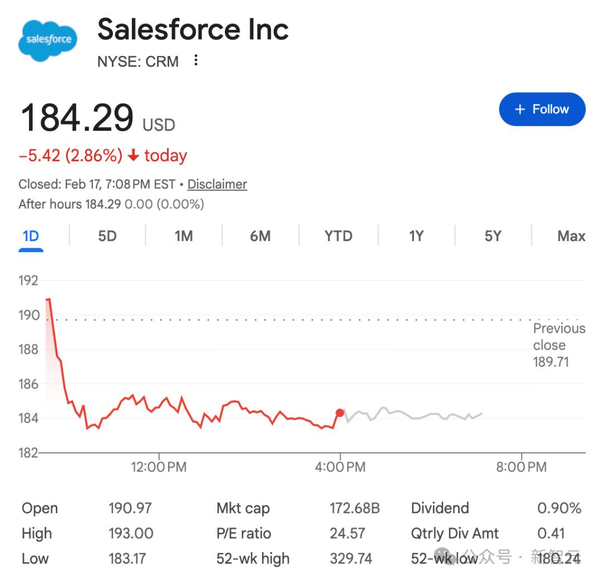This screenshot has height=581, width=601.
Task: Switch to the 1M chart range
Action: [184, 236]
